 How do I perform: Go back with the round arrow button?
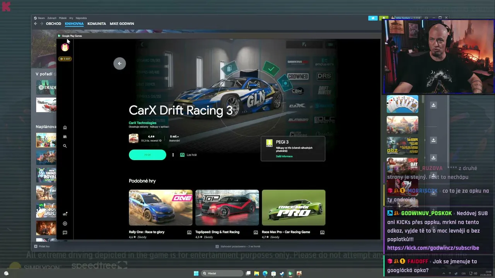[x=119, y=63]
